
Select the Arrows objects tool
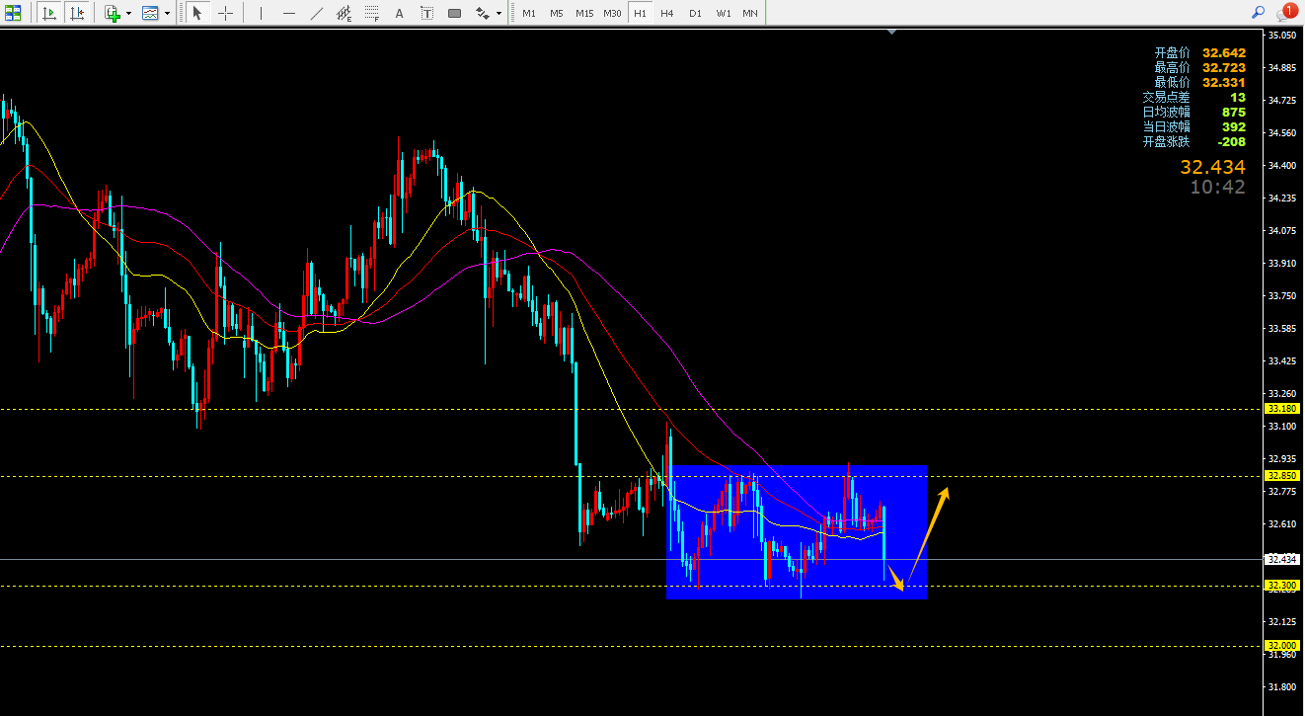(x=482, y=14)
